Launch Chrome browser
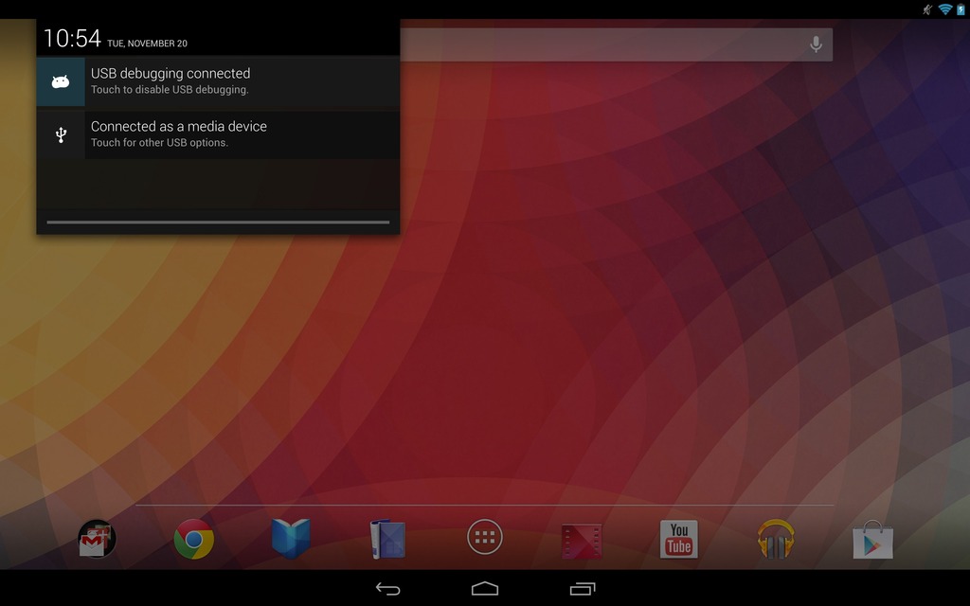 [x=193, y=539]
